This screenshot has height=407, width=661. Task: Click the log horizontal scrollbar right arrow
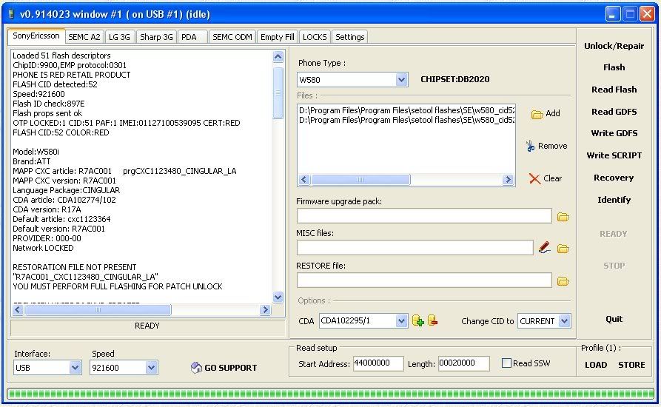coord(265,310)
